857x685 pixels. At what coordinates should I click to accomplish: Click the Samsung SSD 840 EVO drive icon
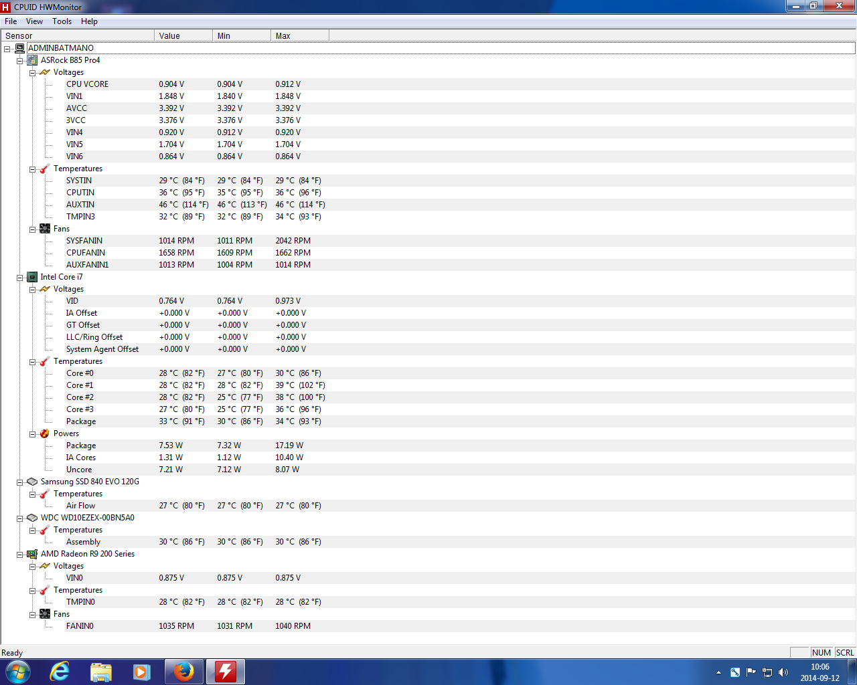pyautogui.click(x=32, y=482)
